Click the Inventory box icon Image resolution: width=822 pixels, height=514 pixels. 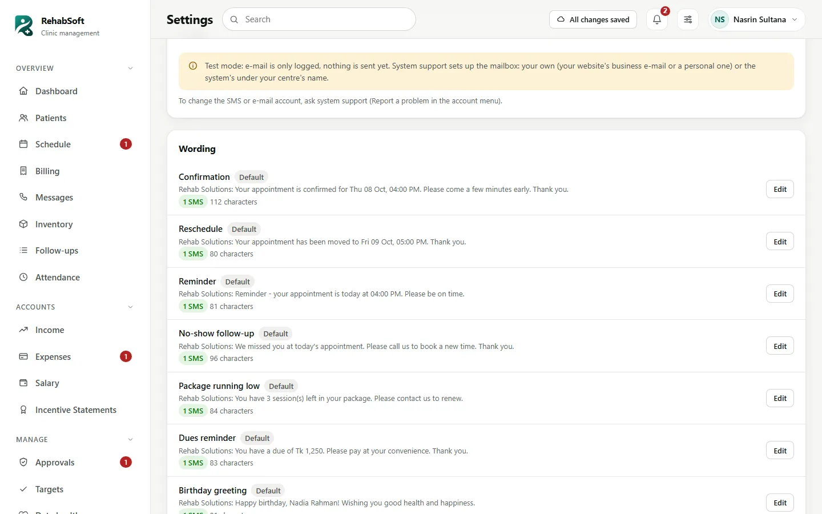23,224
